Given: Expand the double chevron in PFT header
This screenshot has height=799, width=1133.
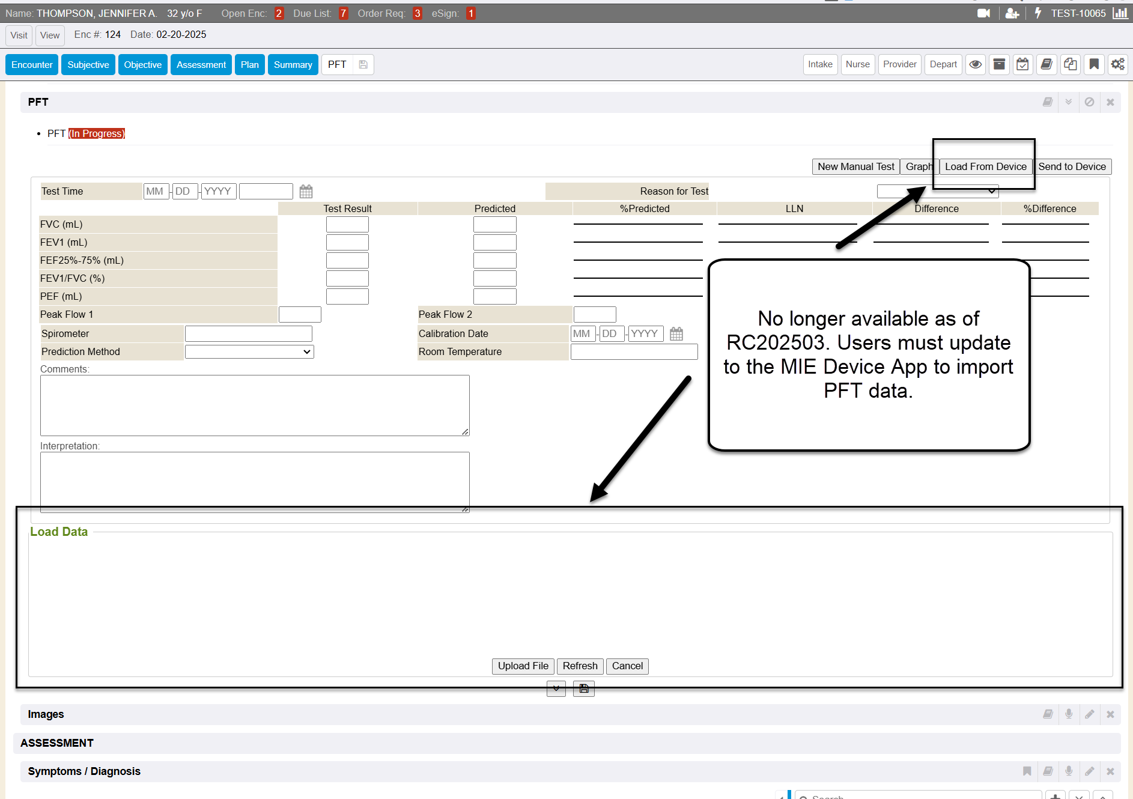Looking at the screenshot, I should (1068, 102).
